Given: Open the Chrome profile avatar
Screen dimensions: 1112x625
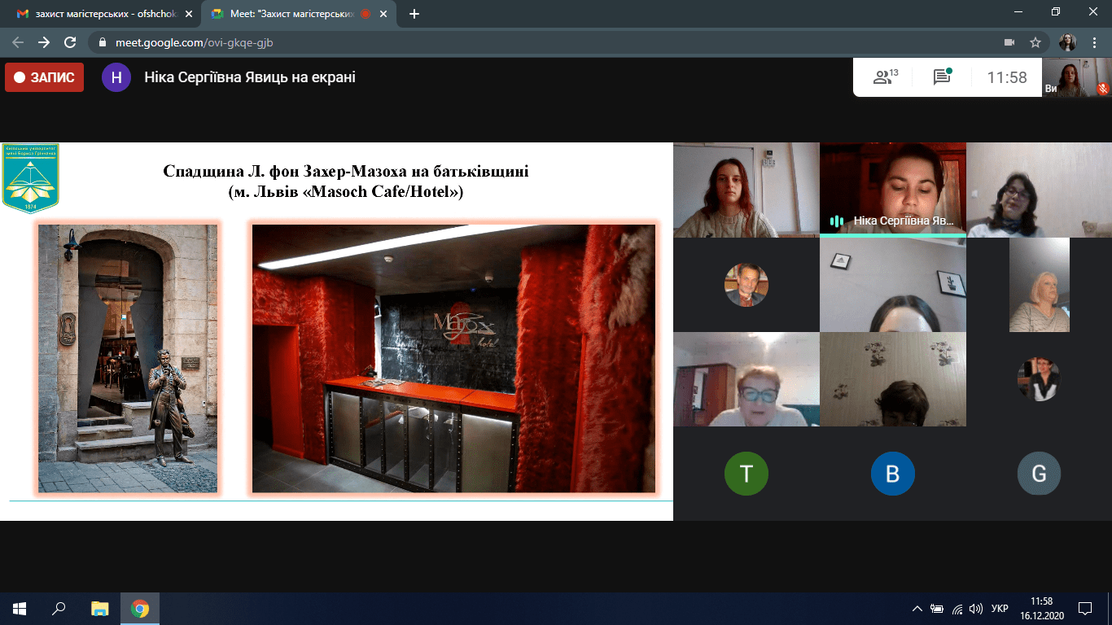Looking at the screenshot, I should [x=1067, y=42].
